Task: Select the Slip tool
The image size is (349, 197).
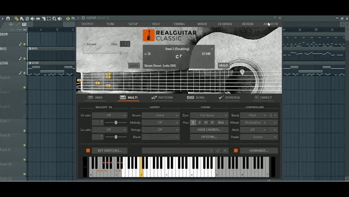Action: pyautogui.click(x=38, y=19)
